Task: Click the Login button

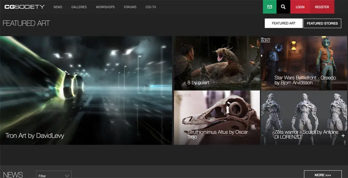Action: pos(300,7)
